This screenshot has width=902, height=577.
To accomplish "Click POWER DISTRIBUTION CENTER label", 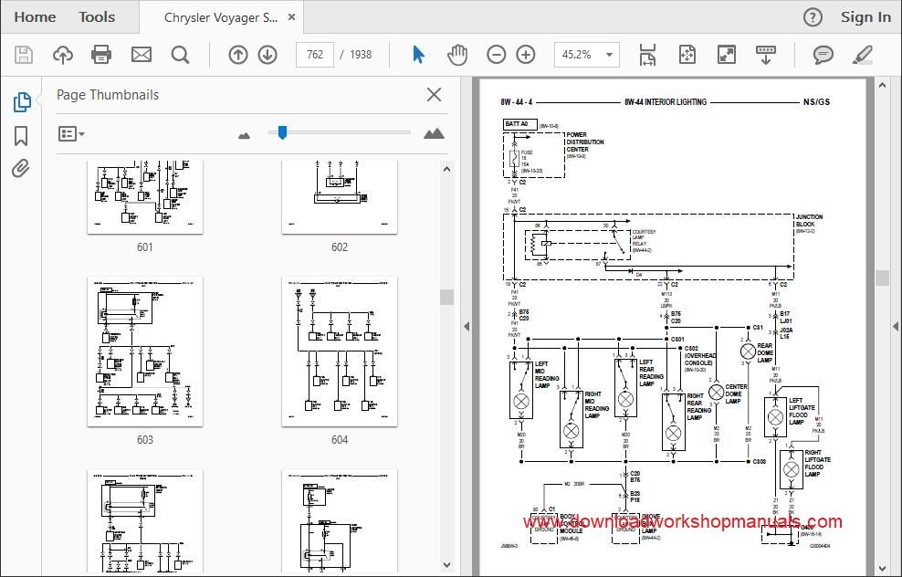I will point(585,142).
